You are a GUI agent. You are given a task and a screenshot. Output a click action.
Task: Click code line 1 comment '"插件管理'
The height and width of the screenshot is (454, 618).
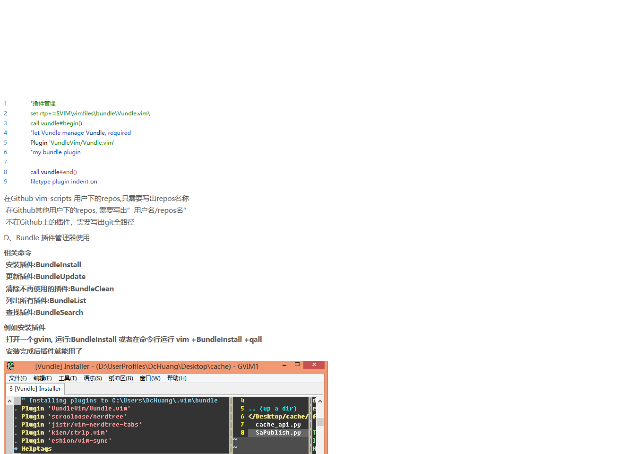[x=43, y=103]
